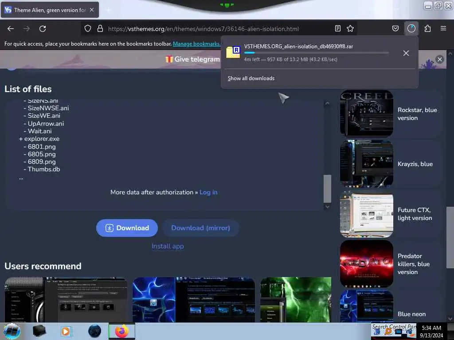Open the Windows Start orb
454x340 pixels.
click(x=12, y=331)
